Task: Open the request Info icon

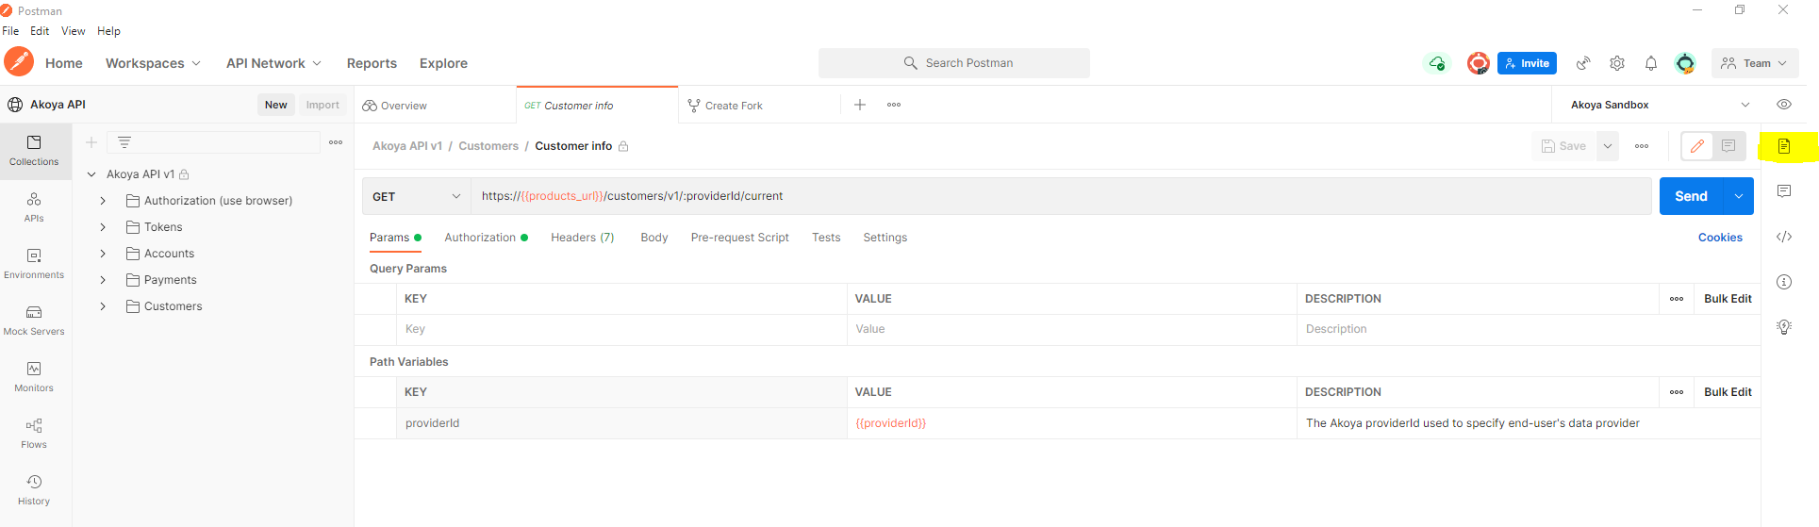Action: click(1784, 282)
